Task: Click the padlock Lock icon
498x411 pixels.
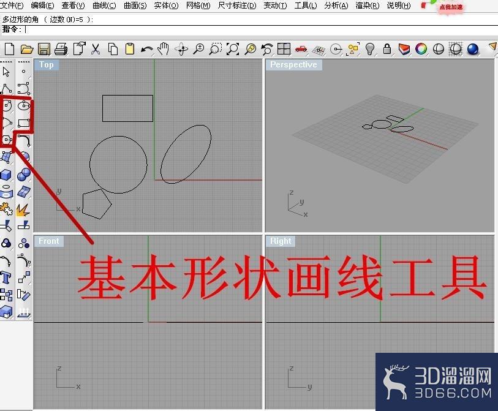Action: [x=387, y=49]
